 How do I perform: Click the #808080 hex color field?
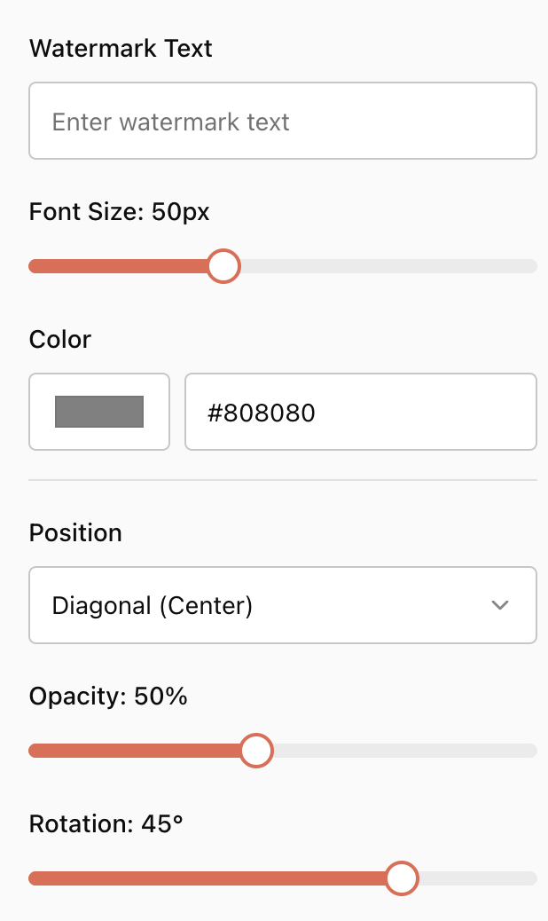tap(360, 412)
